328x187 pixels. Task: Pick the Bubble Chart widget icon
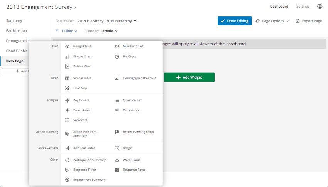coord(67,66)
